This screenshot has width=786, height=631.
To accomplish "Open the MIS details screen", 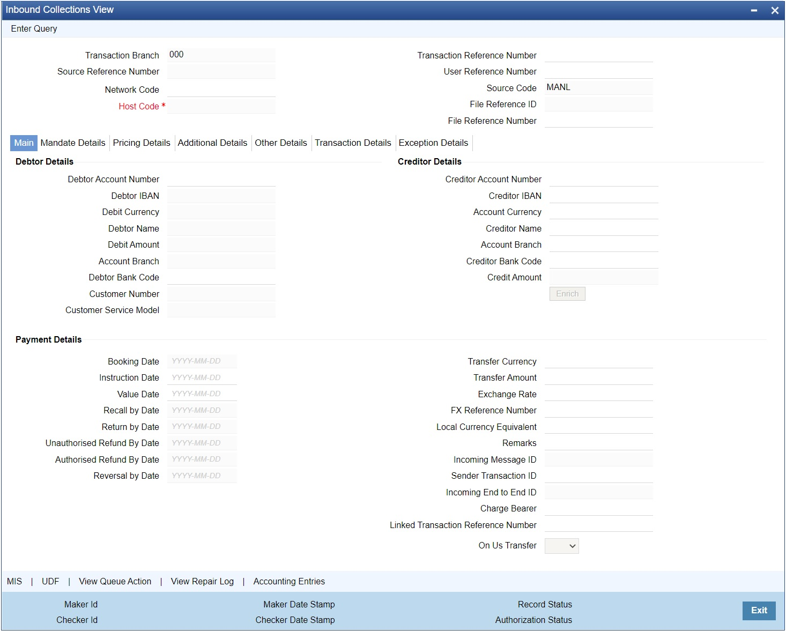I will [14, 581].
